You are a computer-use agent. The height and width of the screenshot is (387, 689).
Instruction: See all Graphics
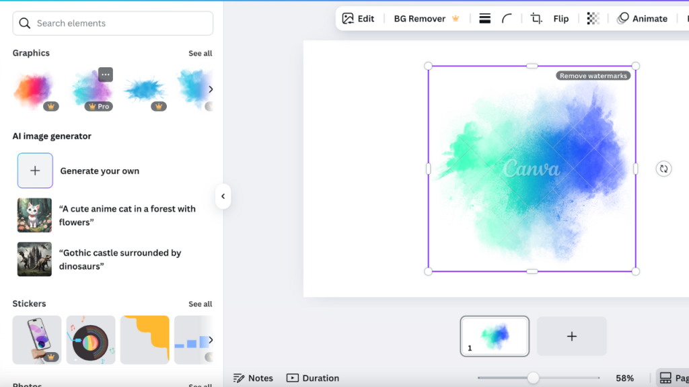coord(200,53)
